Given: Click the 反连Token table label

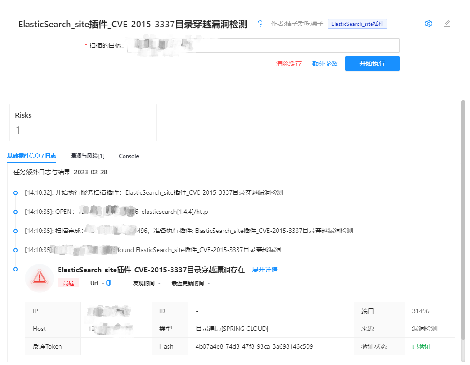Looking at the screenshot, I should tap(47, 346).
